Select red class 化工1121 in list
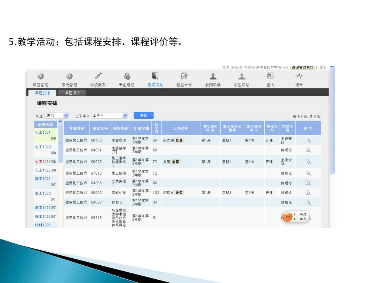The image size is (378, 283). [43, 162]
